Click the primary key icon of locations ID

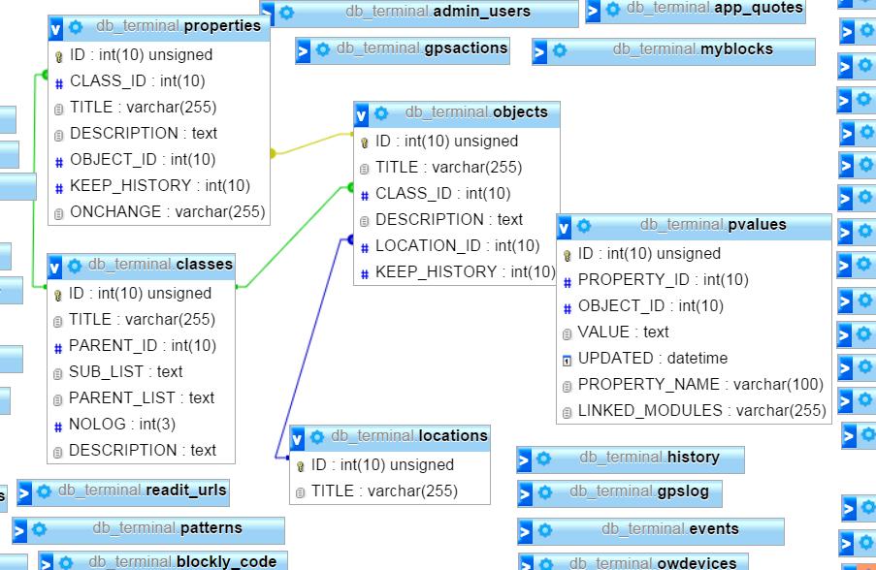[300, 466]
